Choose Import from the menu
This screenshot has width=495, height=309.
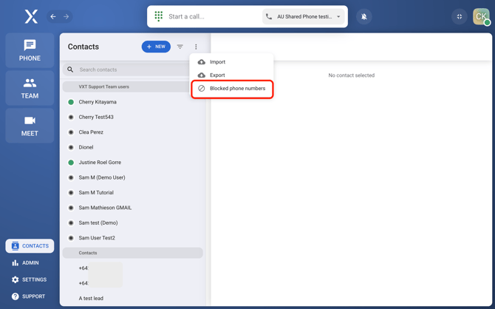click(232, 62)
